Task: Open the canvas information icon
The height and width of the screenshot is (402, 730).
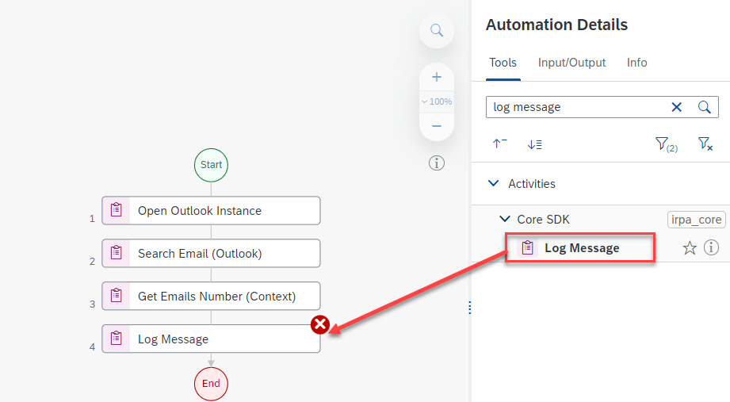Action: point(436,163)
